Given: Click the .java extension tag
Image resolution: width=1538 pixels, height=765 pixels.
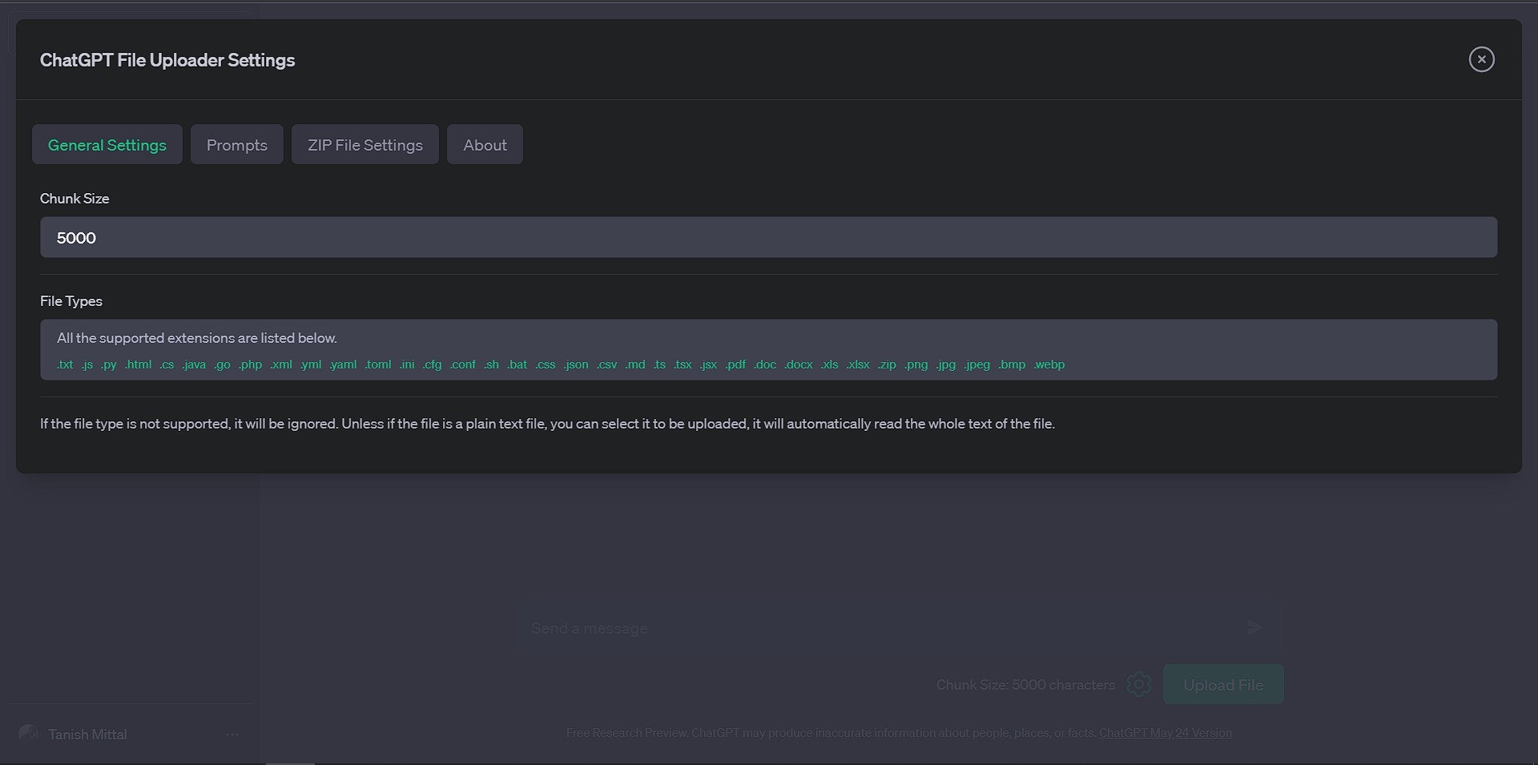Looking at the screenshot, I should 194,364.
